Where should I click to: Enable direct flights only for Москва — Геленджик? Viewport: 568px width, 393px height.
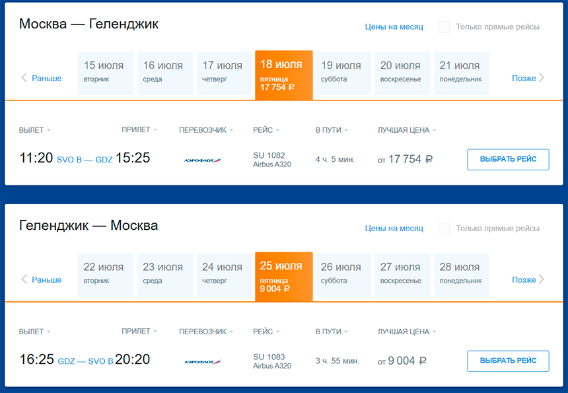pyautogui.click(x=444, y=27)
